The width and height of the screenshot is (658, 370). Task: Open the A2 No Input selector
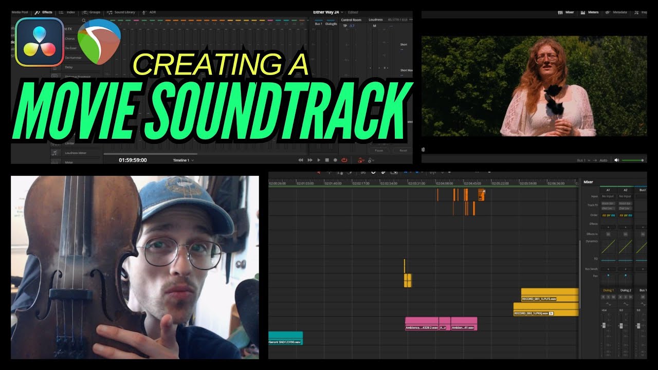625,196
